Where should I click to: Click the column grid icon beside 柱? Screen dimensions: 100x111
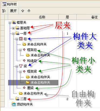click(21, 39)
